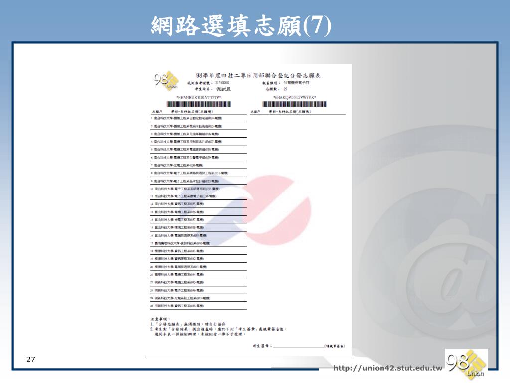Click the slide title 網路選填志願(7)
Screen dimensions: 510x383
[x=241, y=25]
